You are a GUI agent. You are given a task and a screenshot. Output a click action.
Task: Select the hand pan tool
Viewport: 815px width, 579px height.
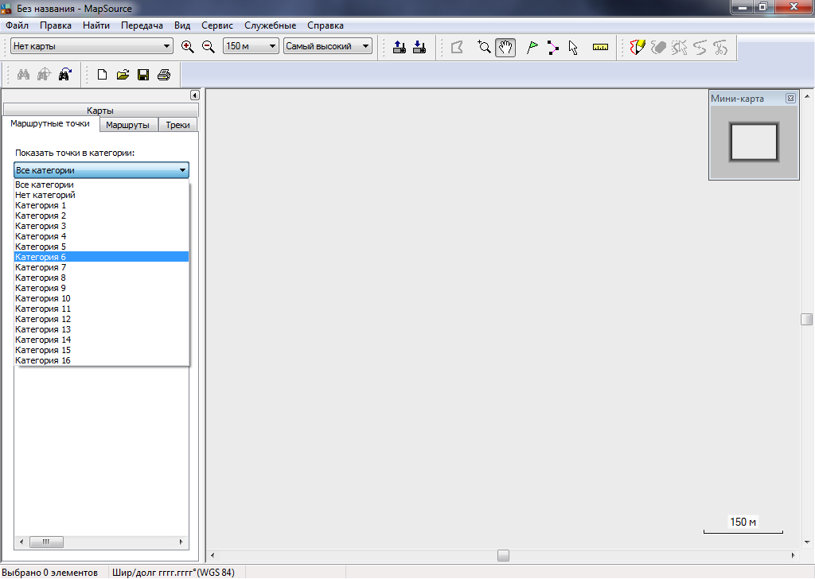(x=505, y=47)
